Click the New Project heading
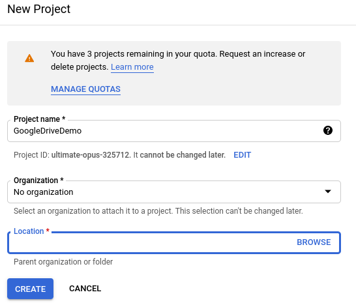Viewport: 356px width, 303px height. 39,9
